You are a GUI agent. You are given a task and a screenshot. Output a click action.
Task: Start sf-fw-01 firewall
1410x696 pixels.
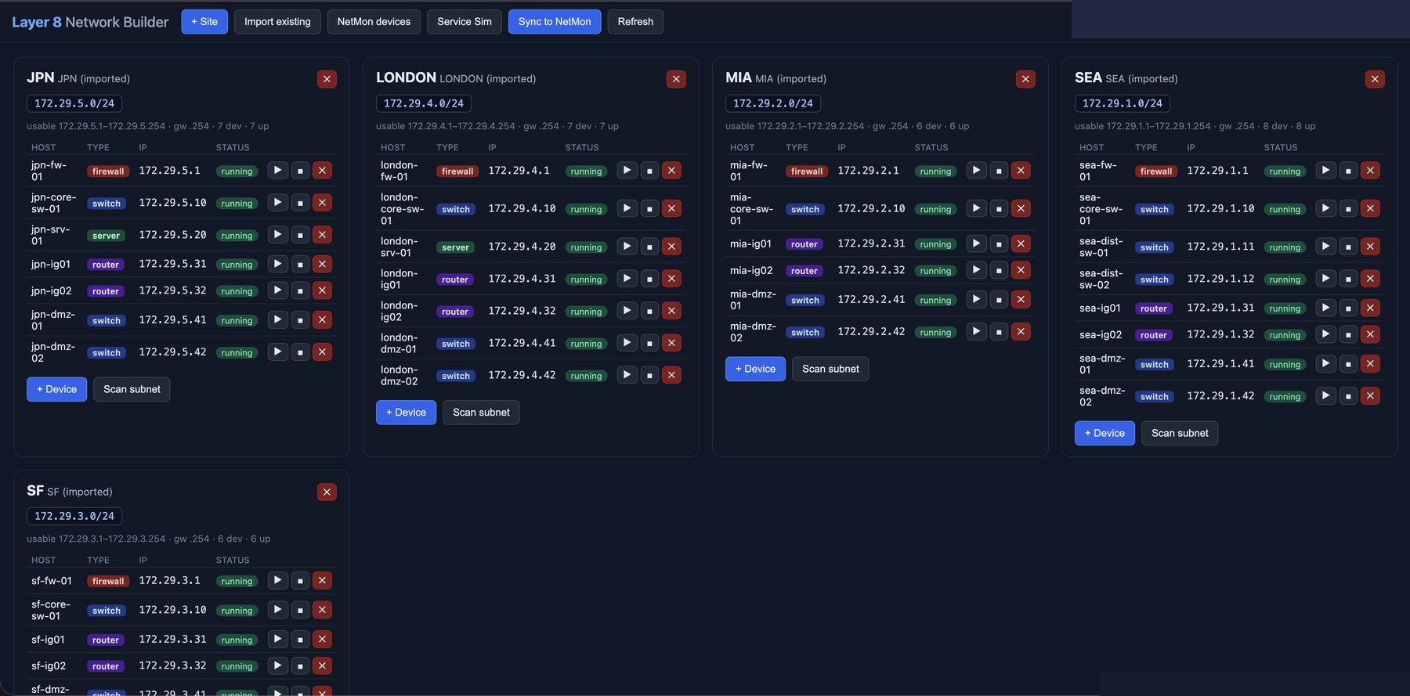click(x=277, y=581)
